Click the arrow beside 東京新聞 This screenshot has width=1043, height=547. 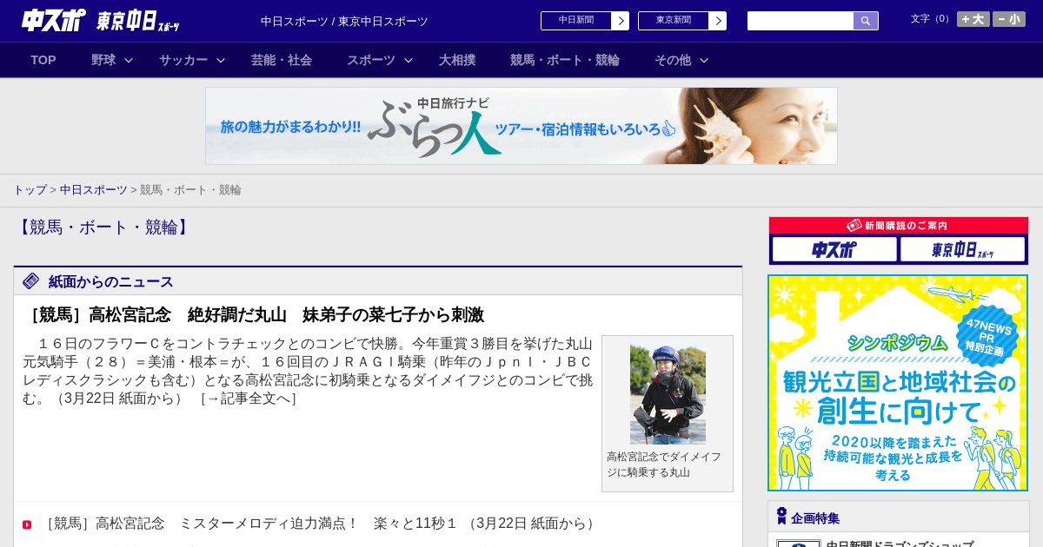pyautogui.click(x=718, y=21)
